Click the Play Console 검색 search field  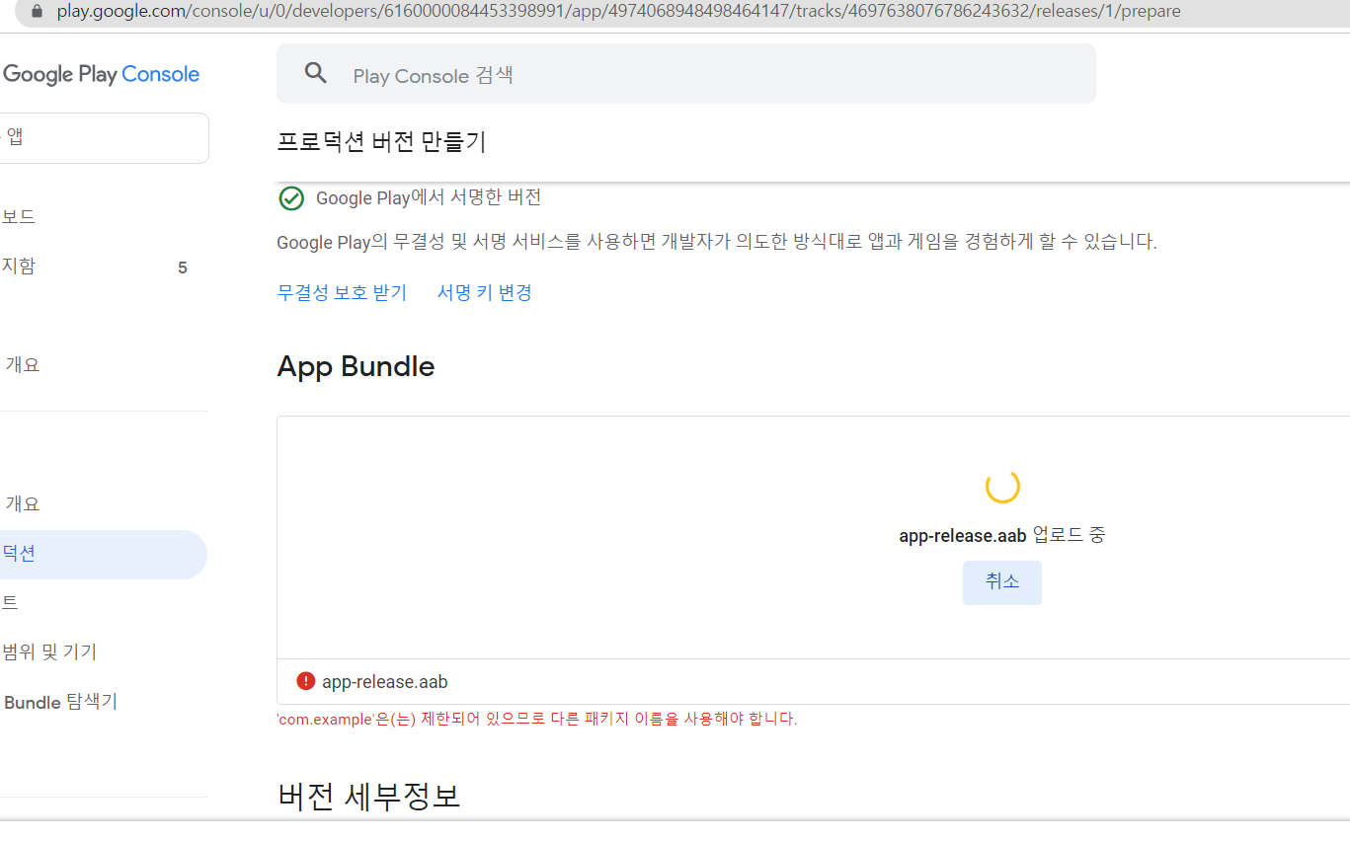[x=686, y=73]
